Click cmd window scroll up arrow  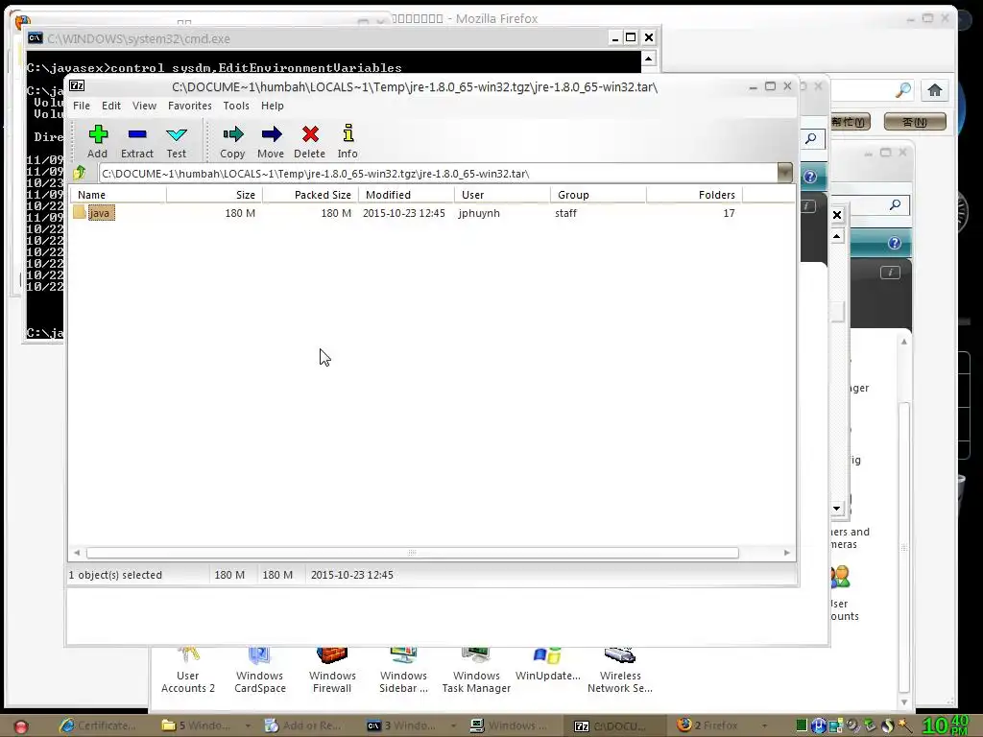coord(648,59)
